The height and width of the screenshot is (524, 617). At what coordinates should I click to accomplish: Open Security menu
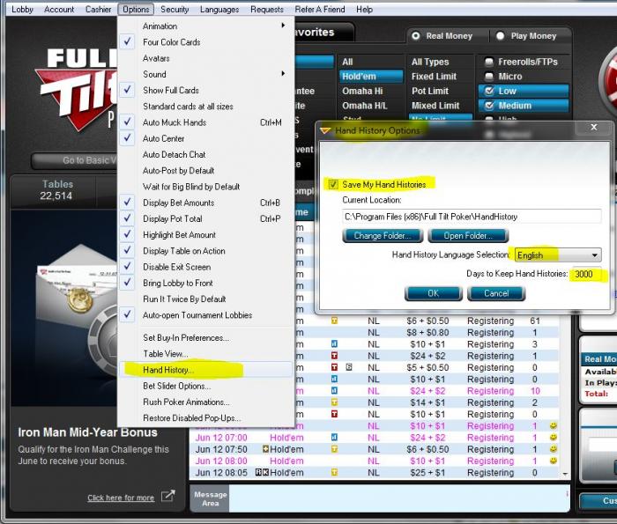175,9
